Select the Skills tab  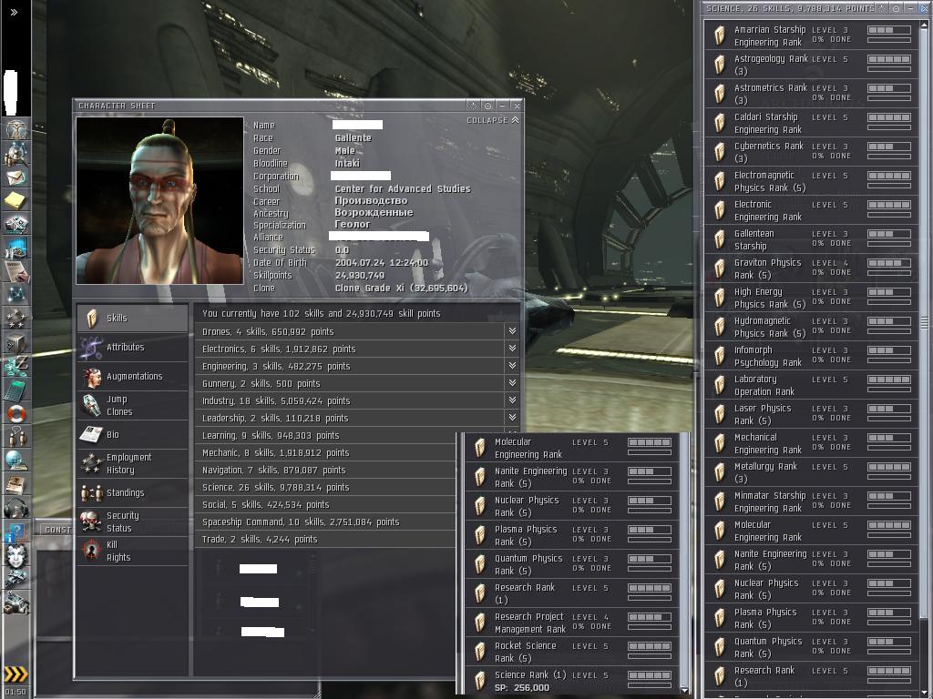click(132, 318)
